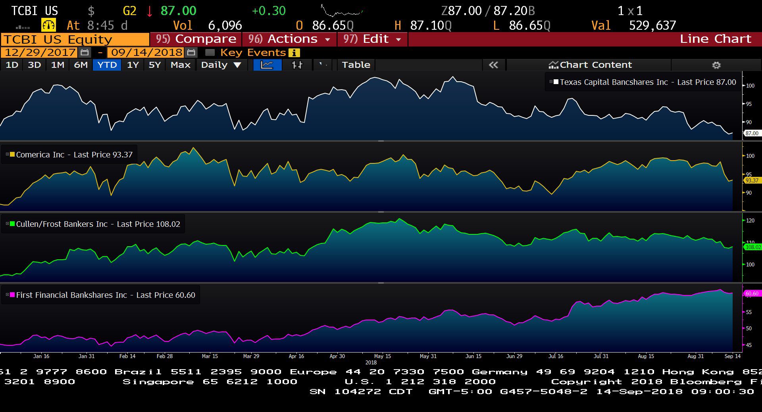Open the Actions dropdown menu
The height and width of the screenshot is (412, 762).
pyautogui.click(x=290, y=39)
